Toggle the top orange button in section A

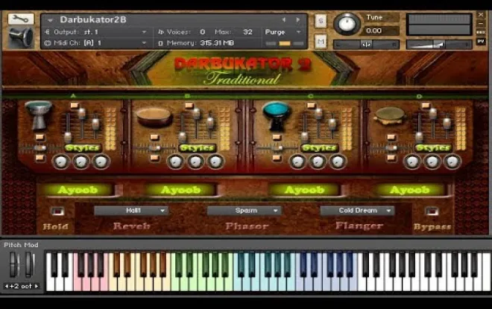75,105
